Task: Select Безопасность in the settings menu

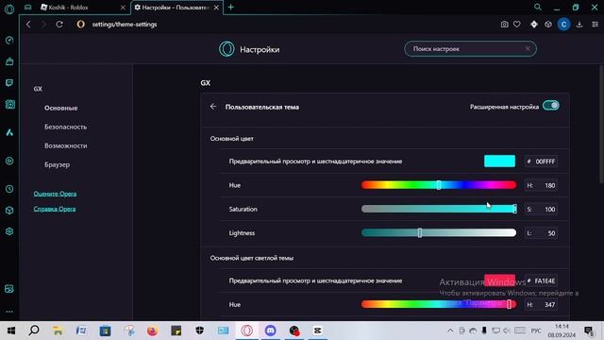Action: click(65, 127)
